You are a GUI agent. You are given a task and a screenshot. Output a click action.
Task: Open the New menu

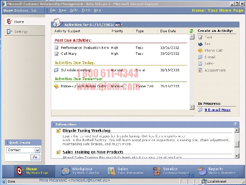tap(63, 10)
